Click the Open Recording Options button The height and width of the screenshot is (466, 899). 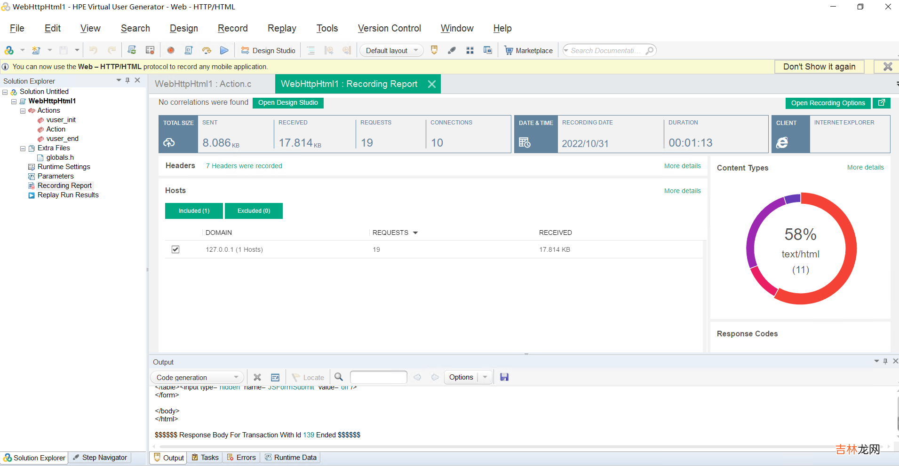click(828, 103)
